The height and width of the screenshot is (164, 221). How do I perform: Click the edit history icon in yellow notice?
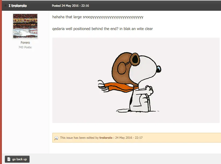(56, 138)
